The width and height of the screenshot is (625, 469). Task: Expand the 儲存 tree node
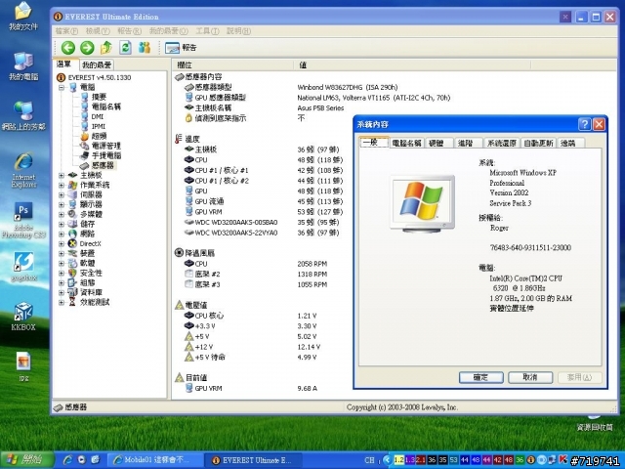[x=62, y=224]
